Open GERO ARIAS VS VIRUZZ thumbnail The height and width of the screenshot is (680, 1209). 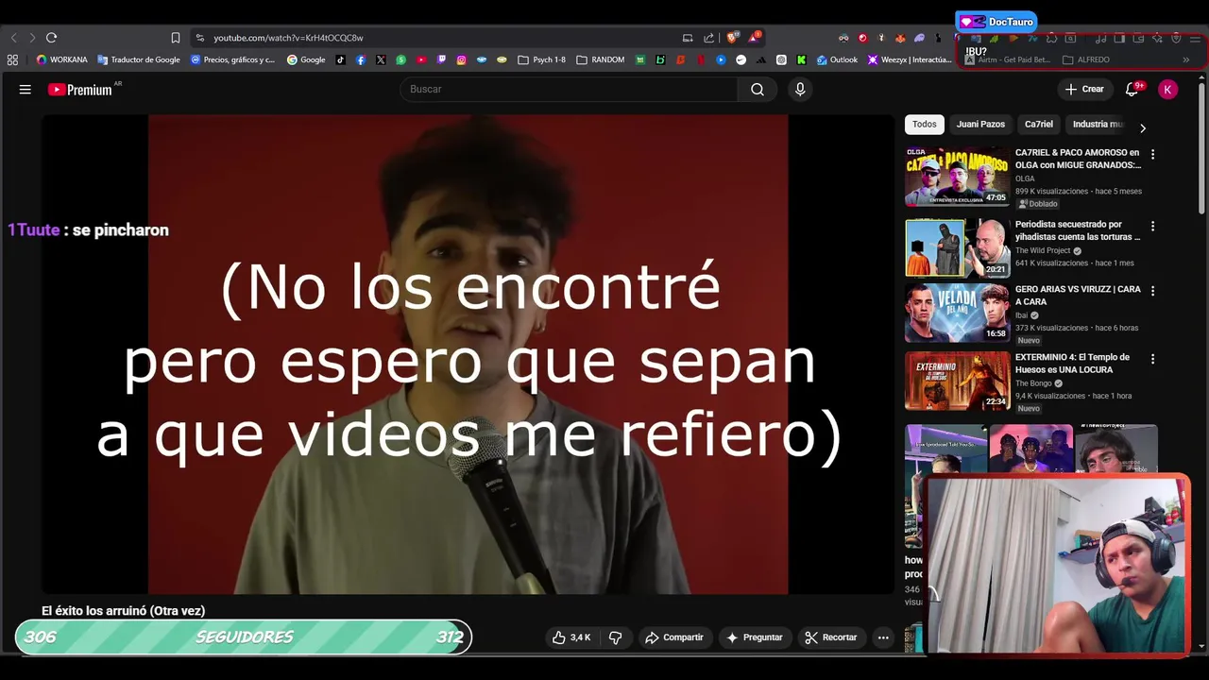957,313
